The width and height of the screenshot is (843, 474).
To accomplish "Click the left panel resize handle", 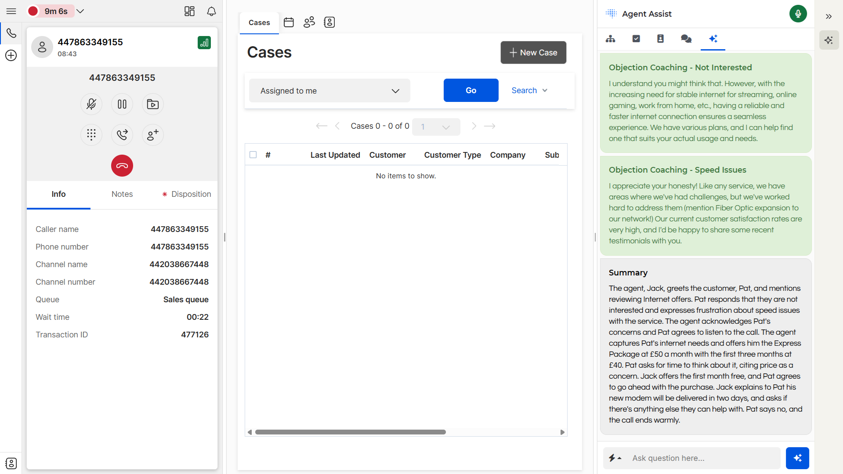I will (x=225, y=237).
